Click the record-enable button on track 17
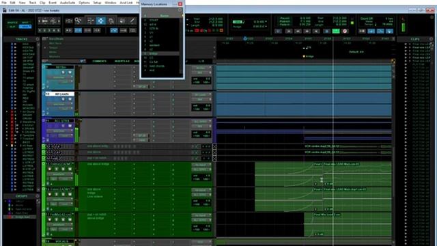437x246 pixels. coord(50,219)
